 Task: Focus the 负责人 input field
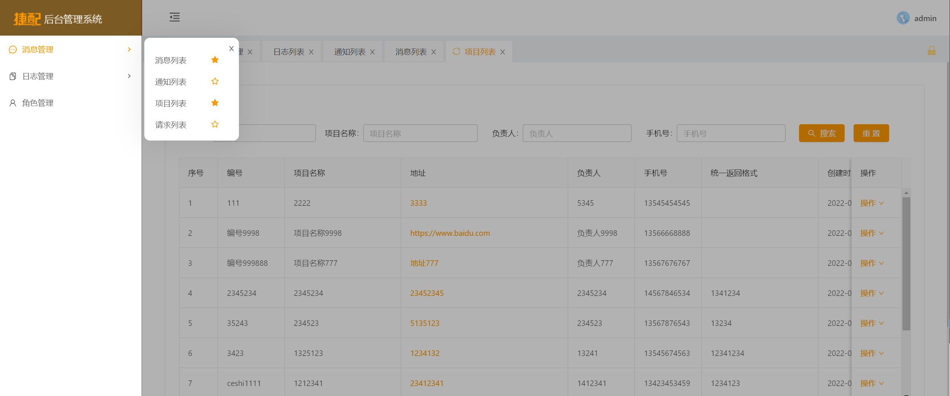click(577, 133)
